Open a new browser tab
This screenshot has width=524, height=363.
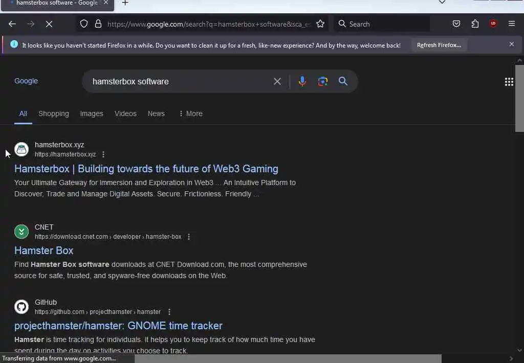125,3
